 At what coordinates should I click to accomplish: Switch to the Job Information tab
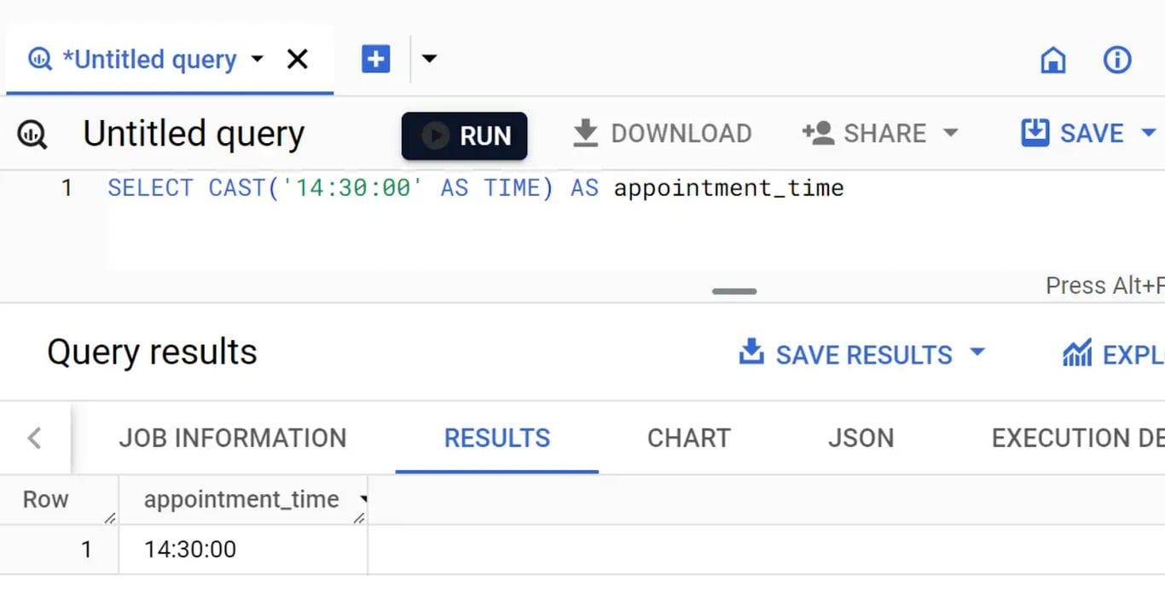pyautogui.click(x=233, y=438)
